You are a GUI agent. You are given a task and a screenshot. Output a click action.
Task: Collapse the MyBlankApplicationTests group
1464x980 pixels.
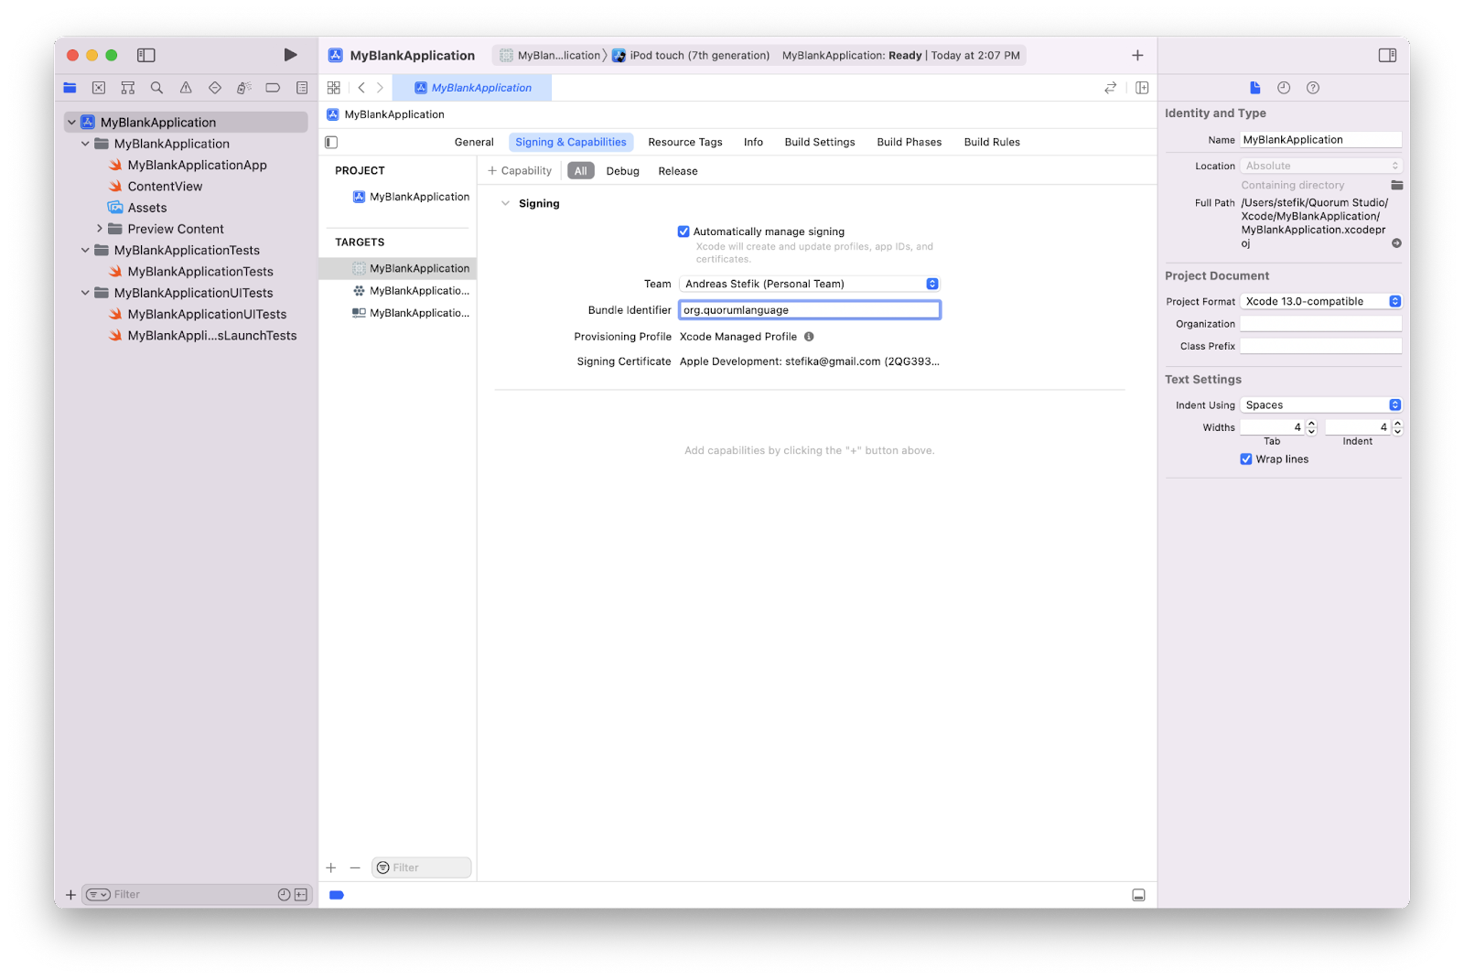click(85, 250)
